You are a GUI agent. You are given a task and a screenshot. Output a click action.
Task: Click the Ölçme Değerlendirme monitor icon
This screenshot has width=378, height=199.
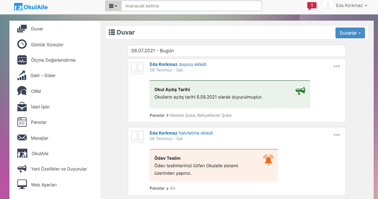coord(22,60)
